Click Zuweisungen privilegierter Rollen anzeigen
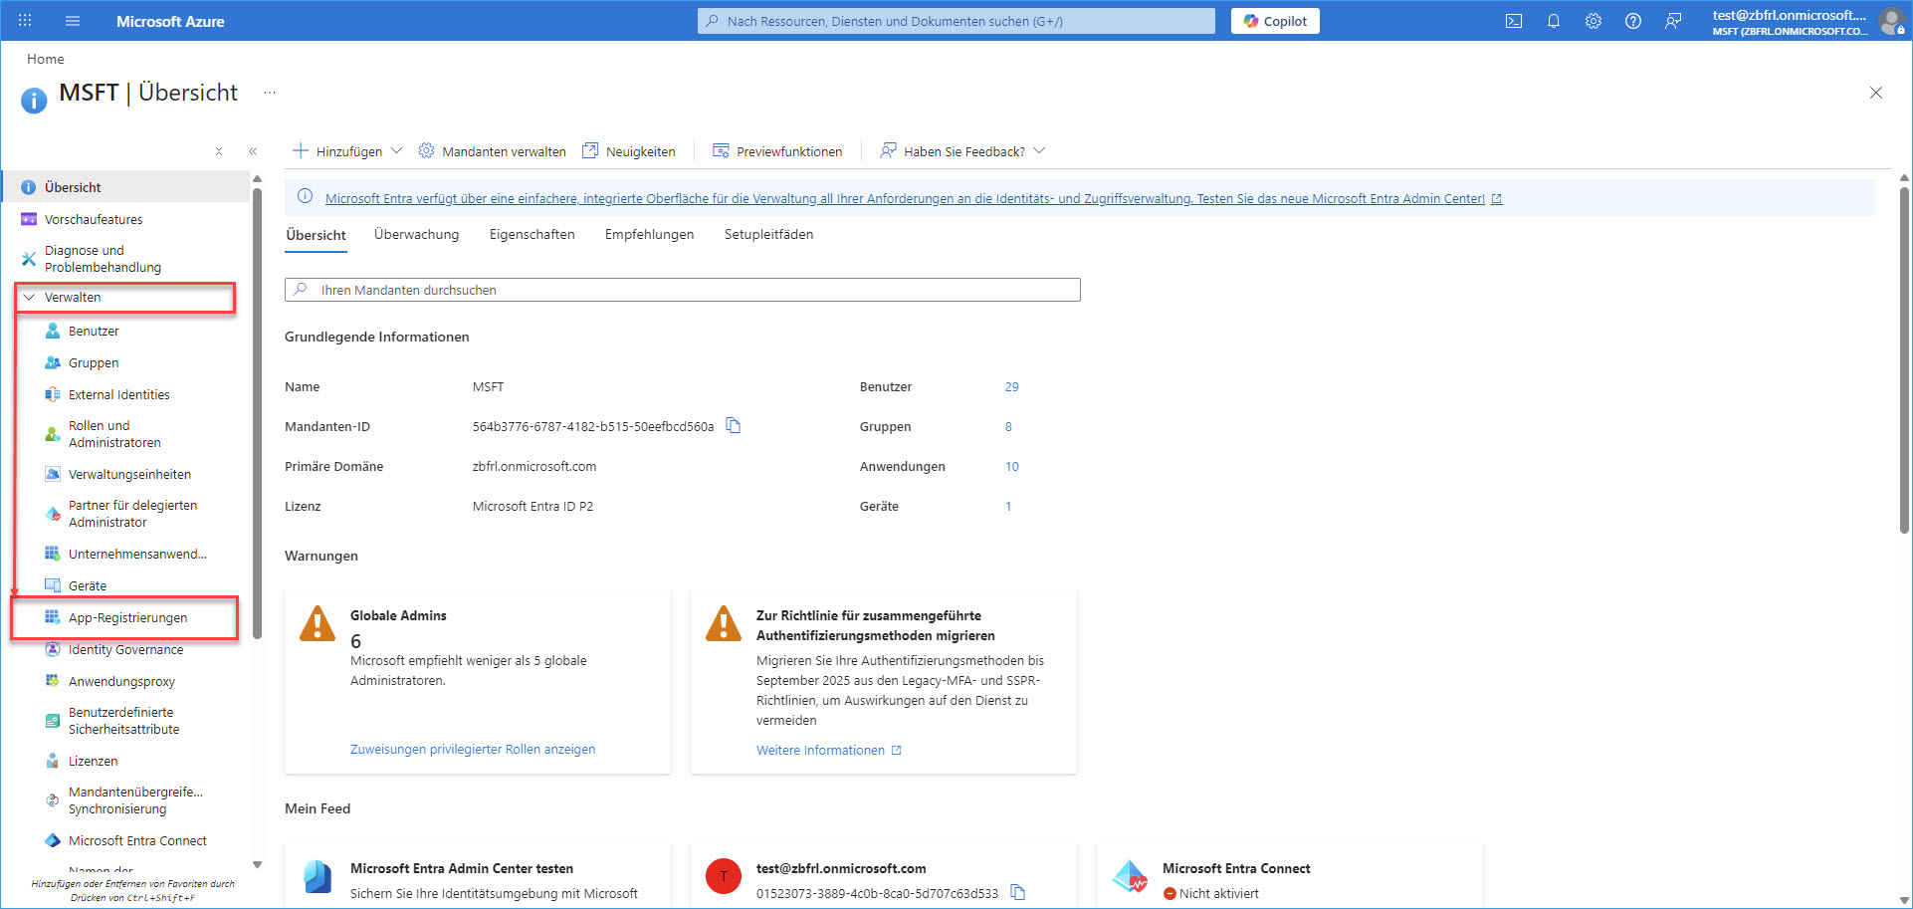 (473, 749)
